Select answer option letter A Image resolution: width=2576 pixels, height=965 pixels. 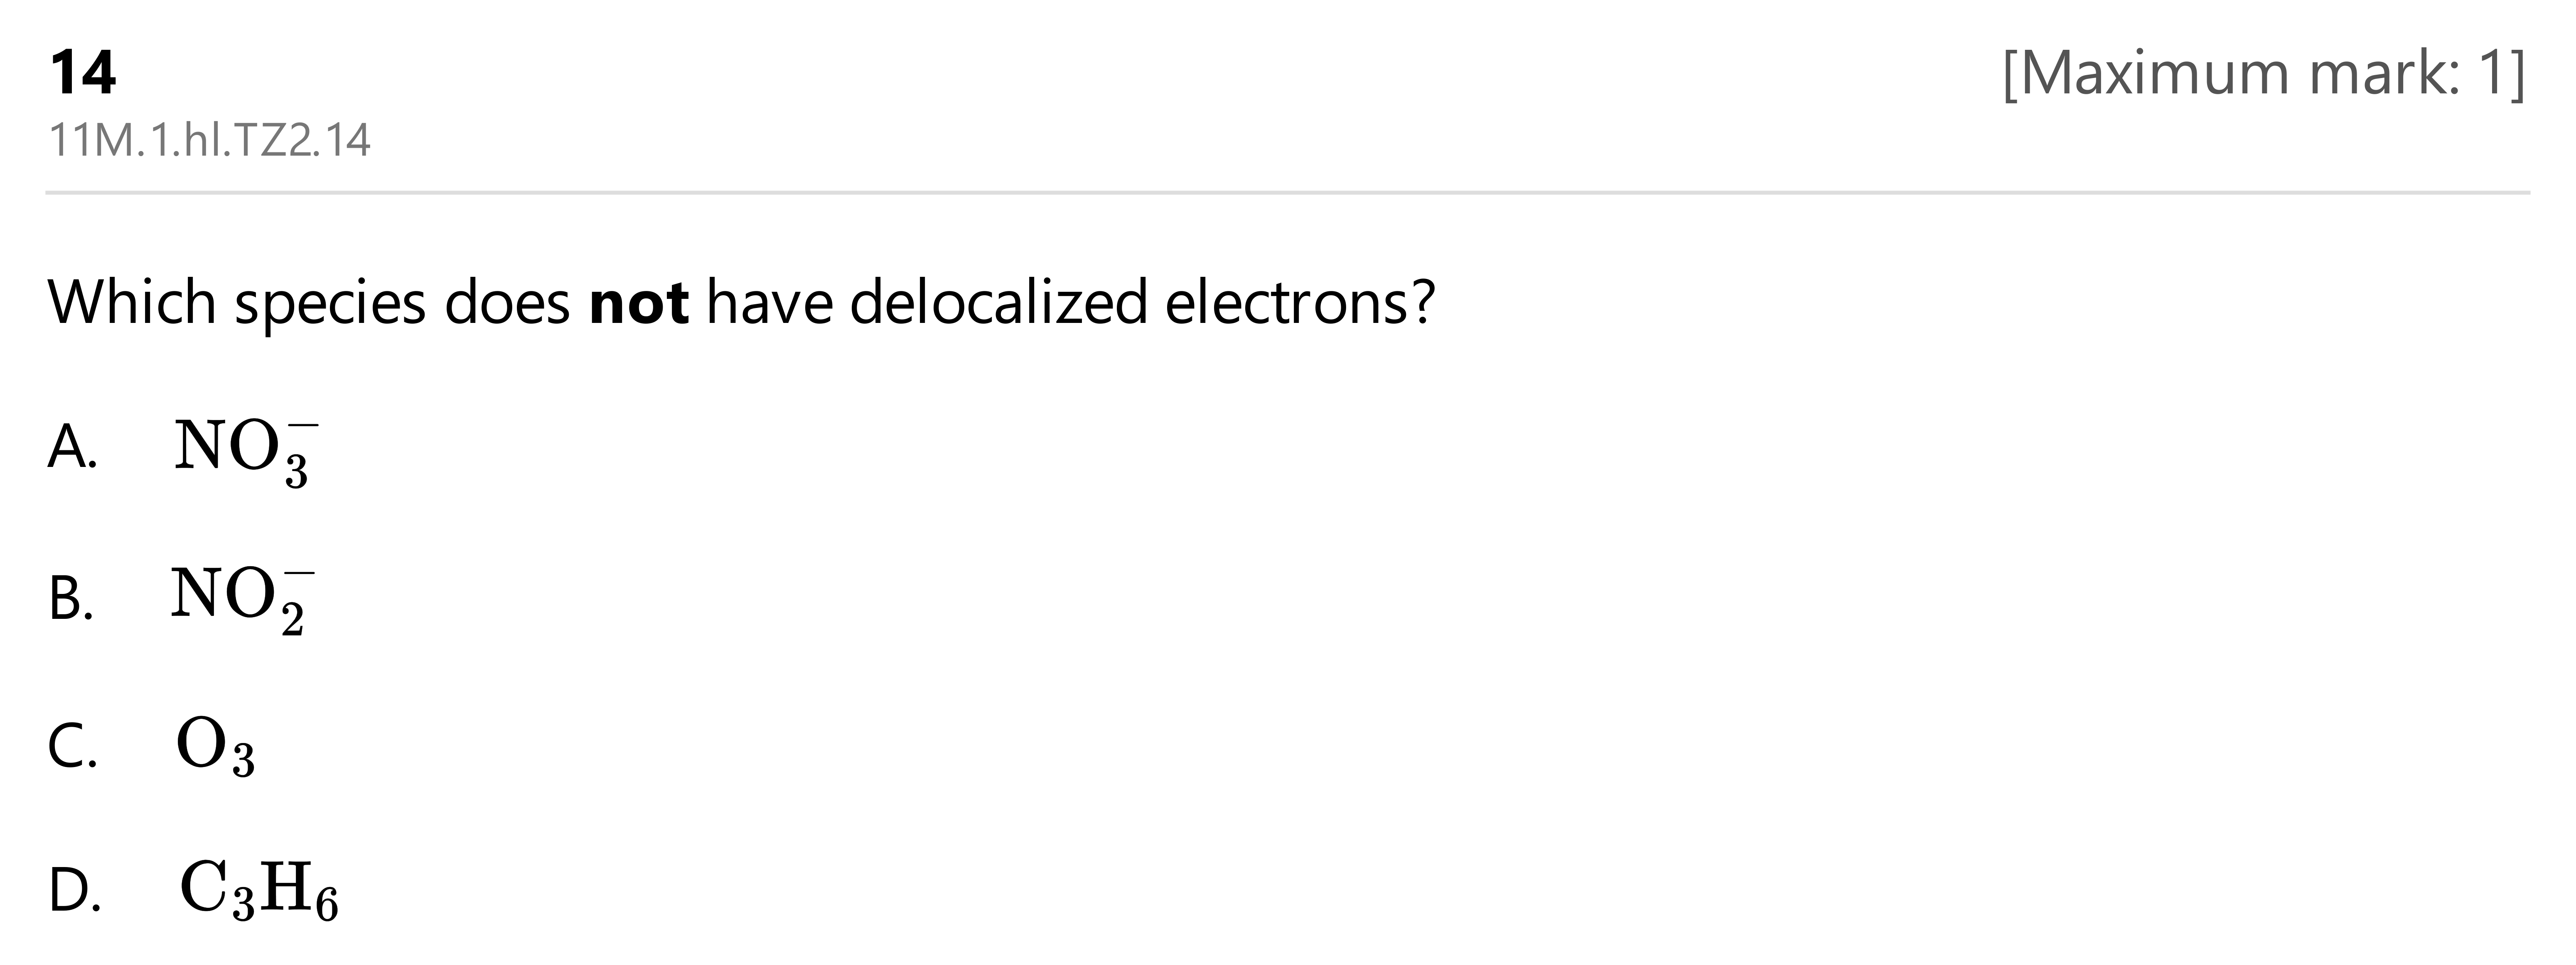point(72,447)
